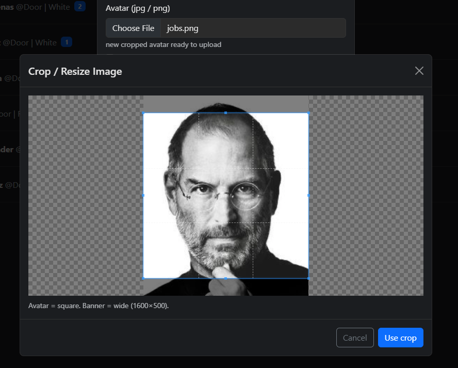Screen dimensions: 458x368
Task: Open file picker with Choose File
Action: click(x=133, y=28)
